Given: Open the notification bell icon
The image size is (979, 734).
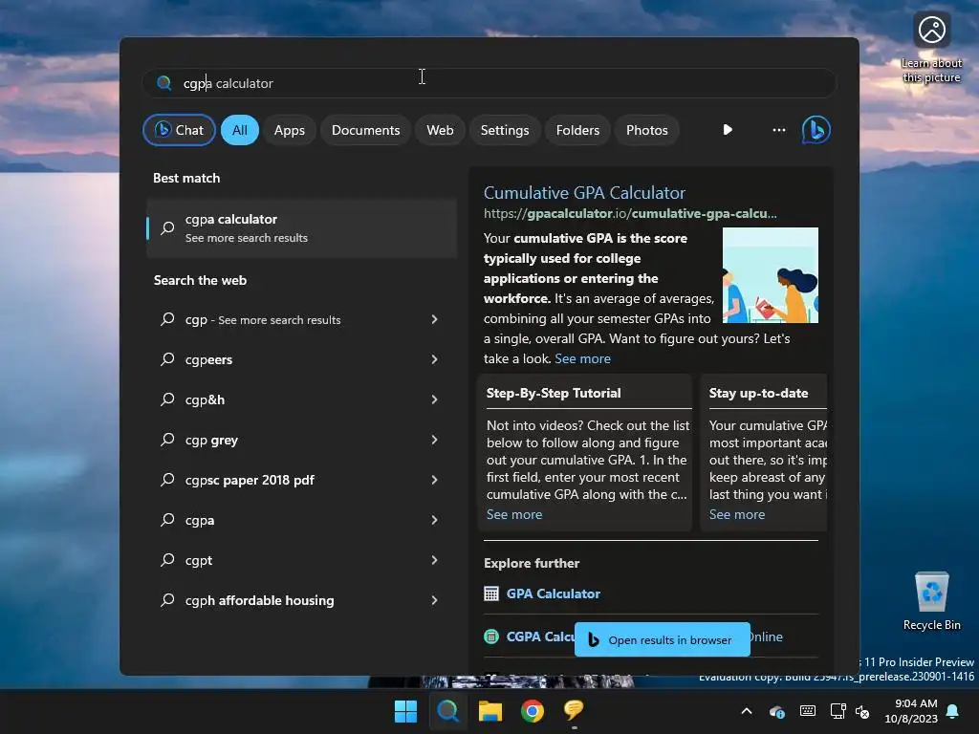Looking at the screenshot, I should 953,711.
